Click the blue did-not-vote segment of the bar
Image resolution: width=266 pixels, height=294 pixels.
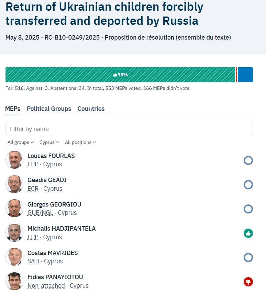(245, 75)
